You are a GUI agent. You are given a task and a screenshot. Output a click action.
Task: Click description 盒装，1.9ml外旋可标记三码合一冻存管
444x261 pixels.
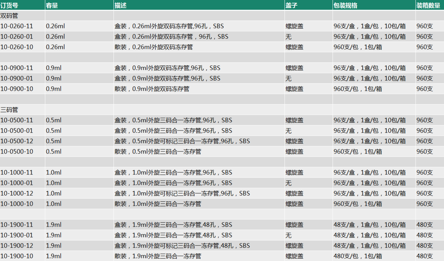point(183,246)
